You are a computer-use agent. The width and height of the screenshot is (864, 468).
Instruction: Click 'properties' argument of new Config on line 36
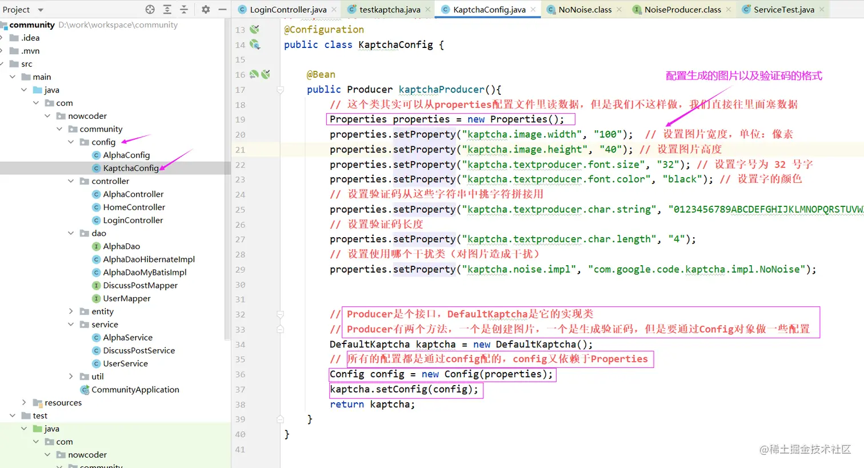pyautogui.click(x=513, y=374)
